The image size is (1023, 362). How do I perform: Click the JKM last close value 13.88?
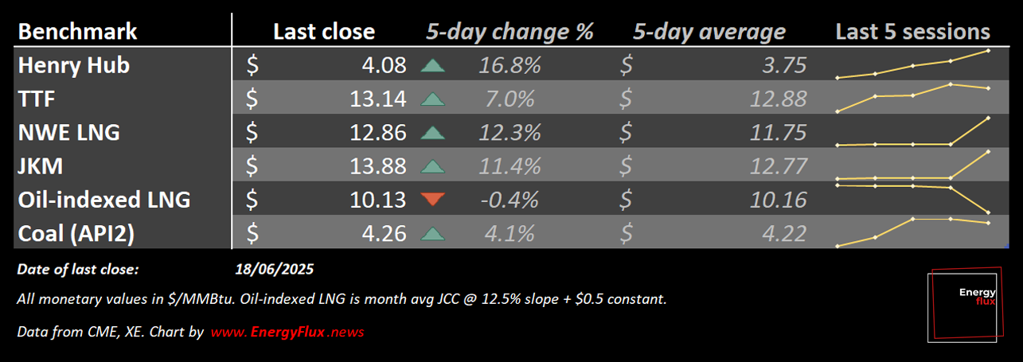[x=378, y=166]
